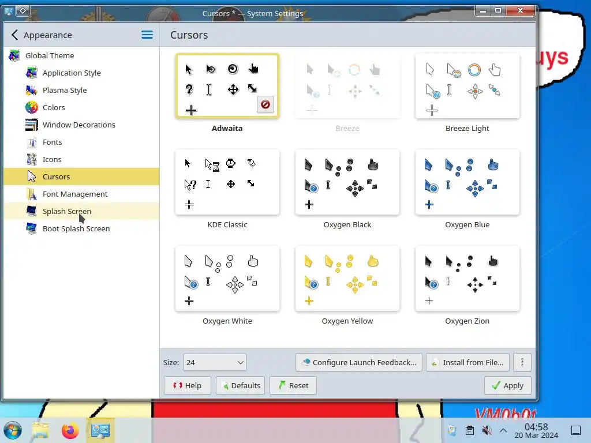
Task: Open the Windows-style start menu orb
Action: tap(13, 430)
